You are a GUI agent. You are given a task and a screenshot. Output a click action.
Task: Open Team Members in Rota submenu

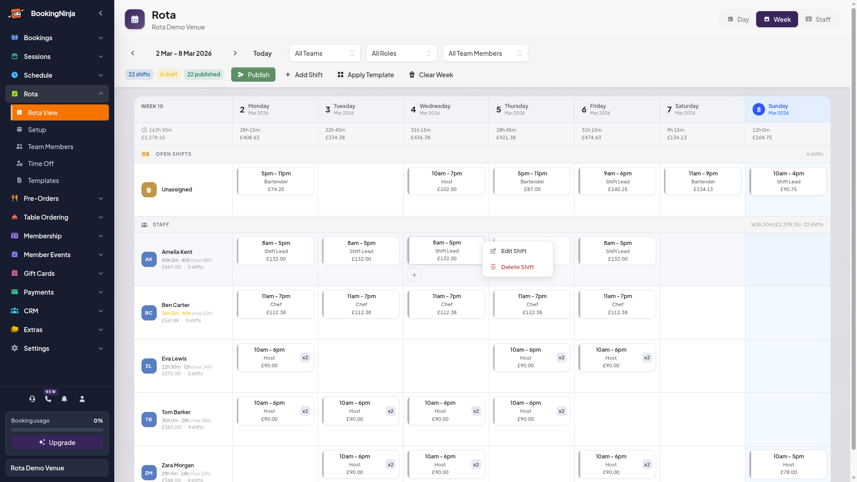pyautogui.click(x=60, y=146)
